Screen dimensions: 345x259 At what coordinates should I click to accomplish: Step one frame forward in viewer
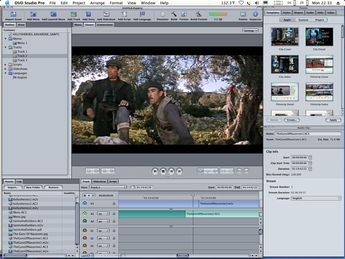[x=180, y=171]
